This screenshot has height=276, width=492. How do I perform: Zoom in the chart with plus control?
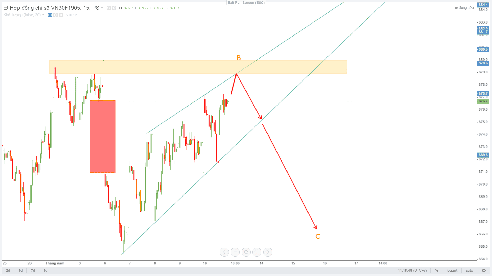tap(257, 252)
